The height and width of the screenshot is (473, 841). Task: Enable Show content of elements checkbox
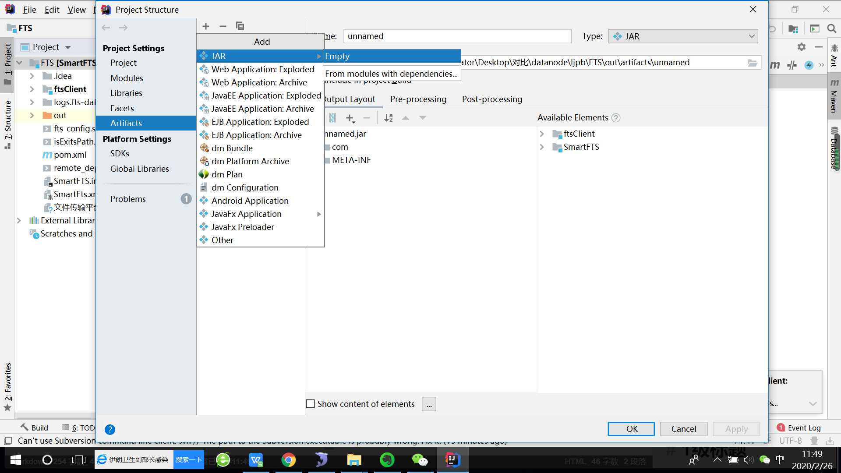311,404
